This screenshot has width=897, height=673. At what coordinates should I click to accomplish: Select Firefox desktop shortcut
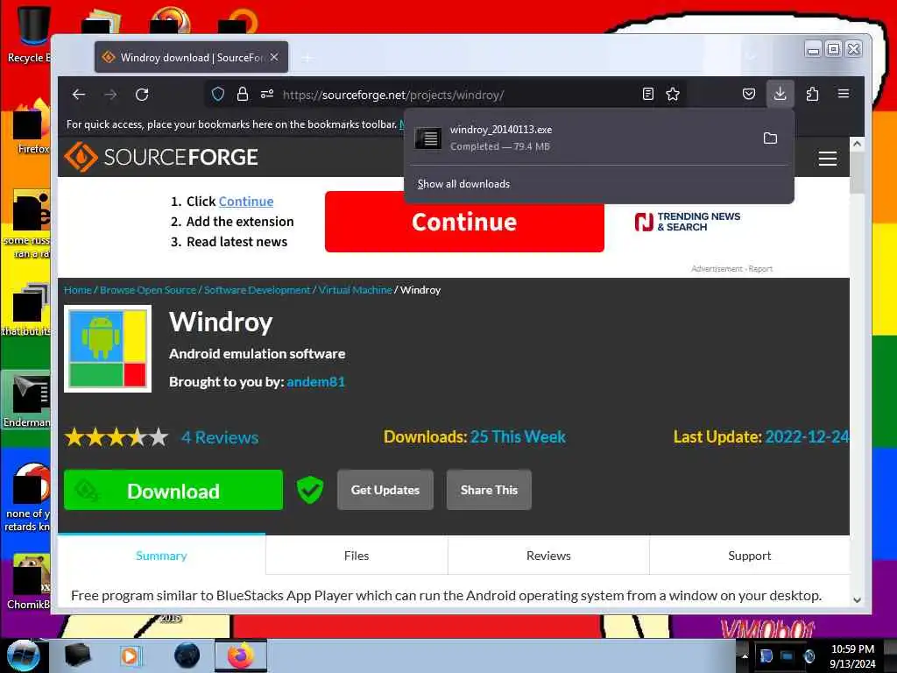tap(30, 127)
